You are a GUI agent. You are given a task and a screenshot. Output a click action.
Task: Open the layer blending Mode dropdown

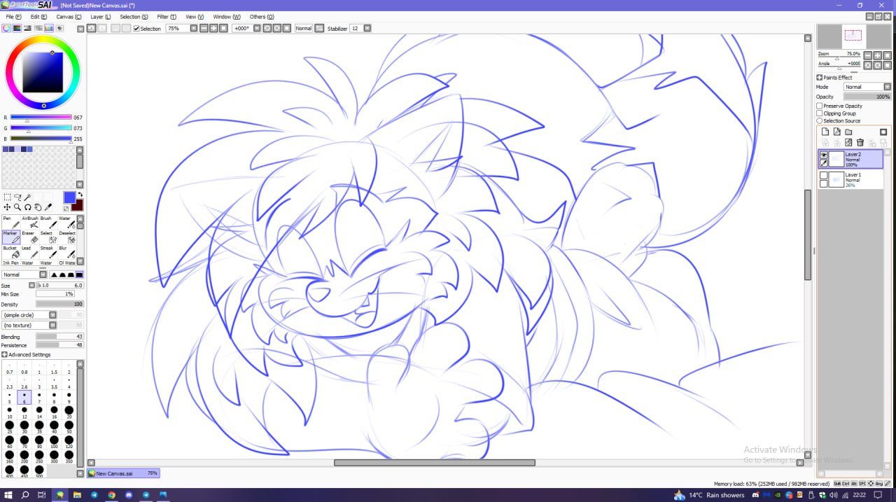[x=867, y=87]
